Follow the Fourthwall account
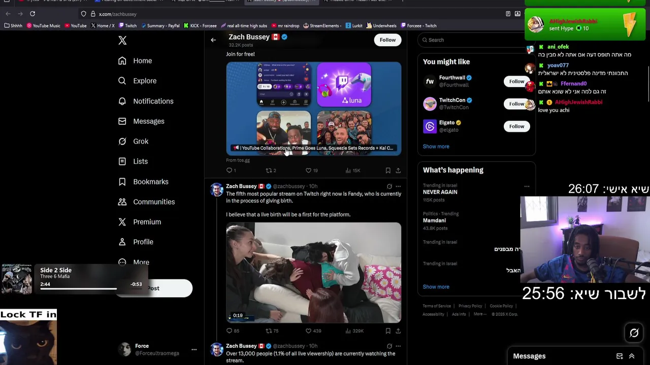Viewport: 650px width, 365px height. tap(516, 81)
